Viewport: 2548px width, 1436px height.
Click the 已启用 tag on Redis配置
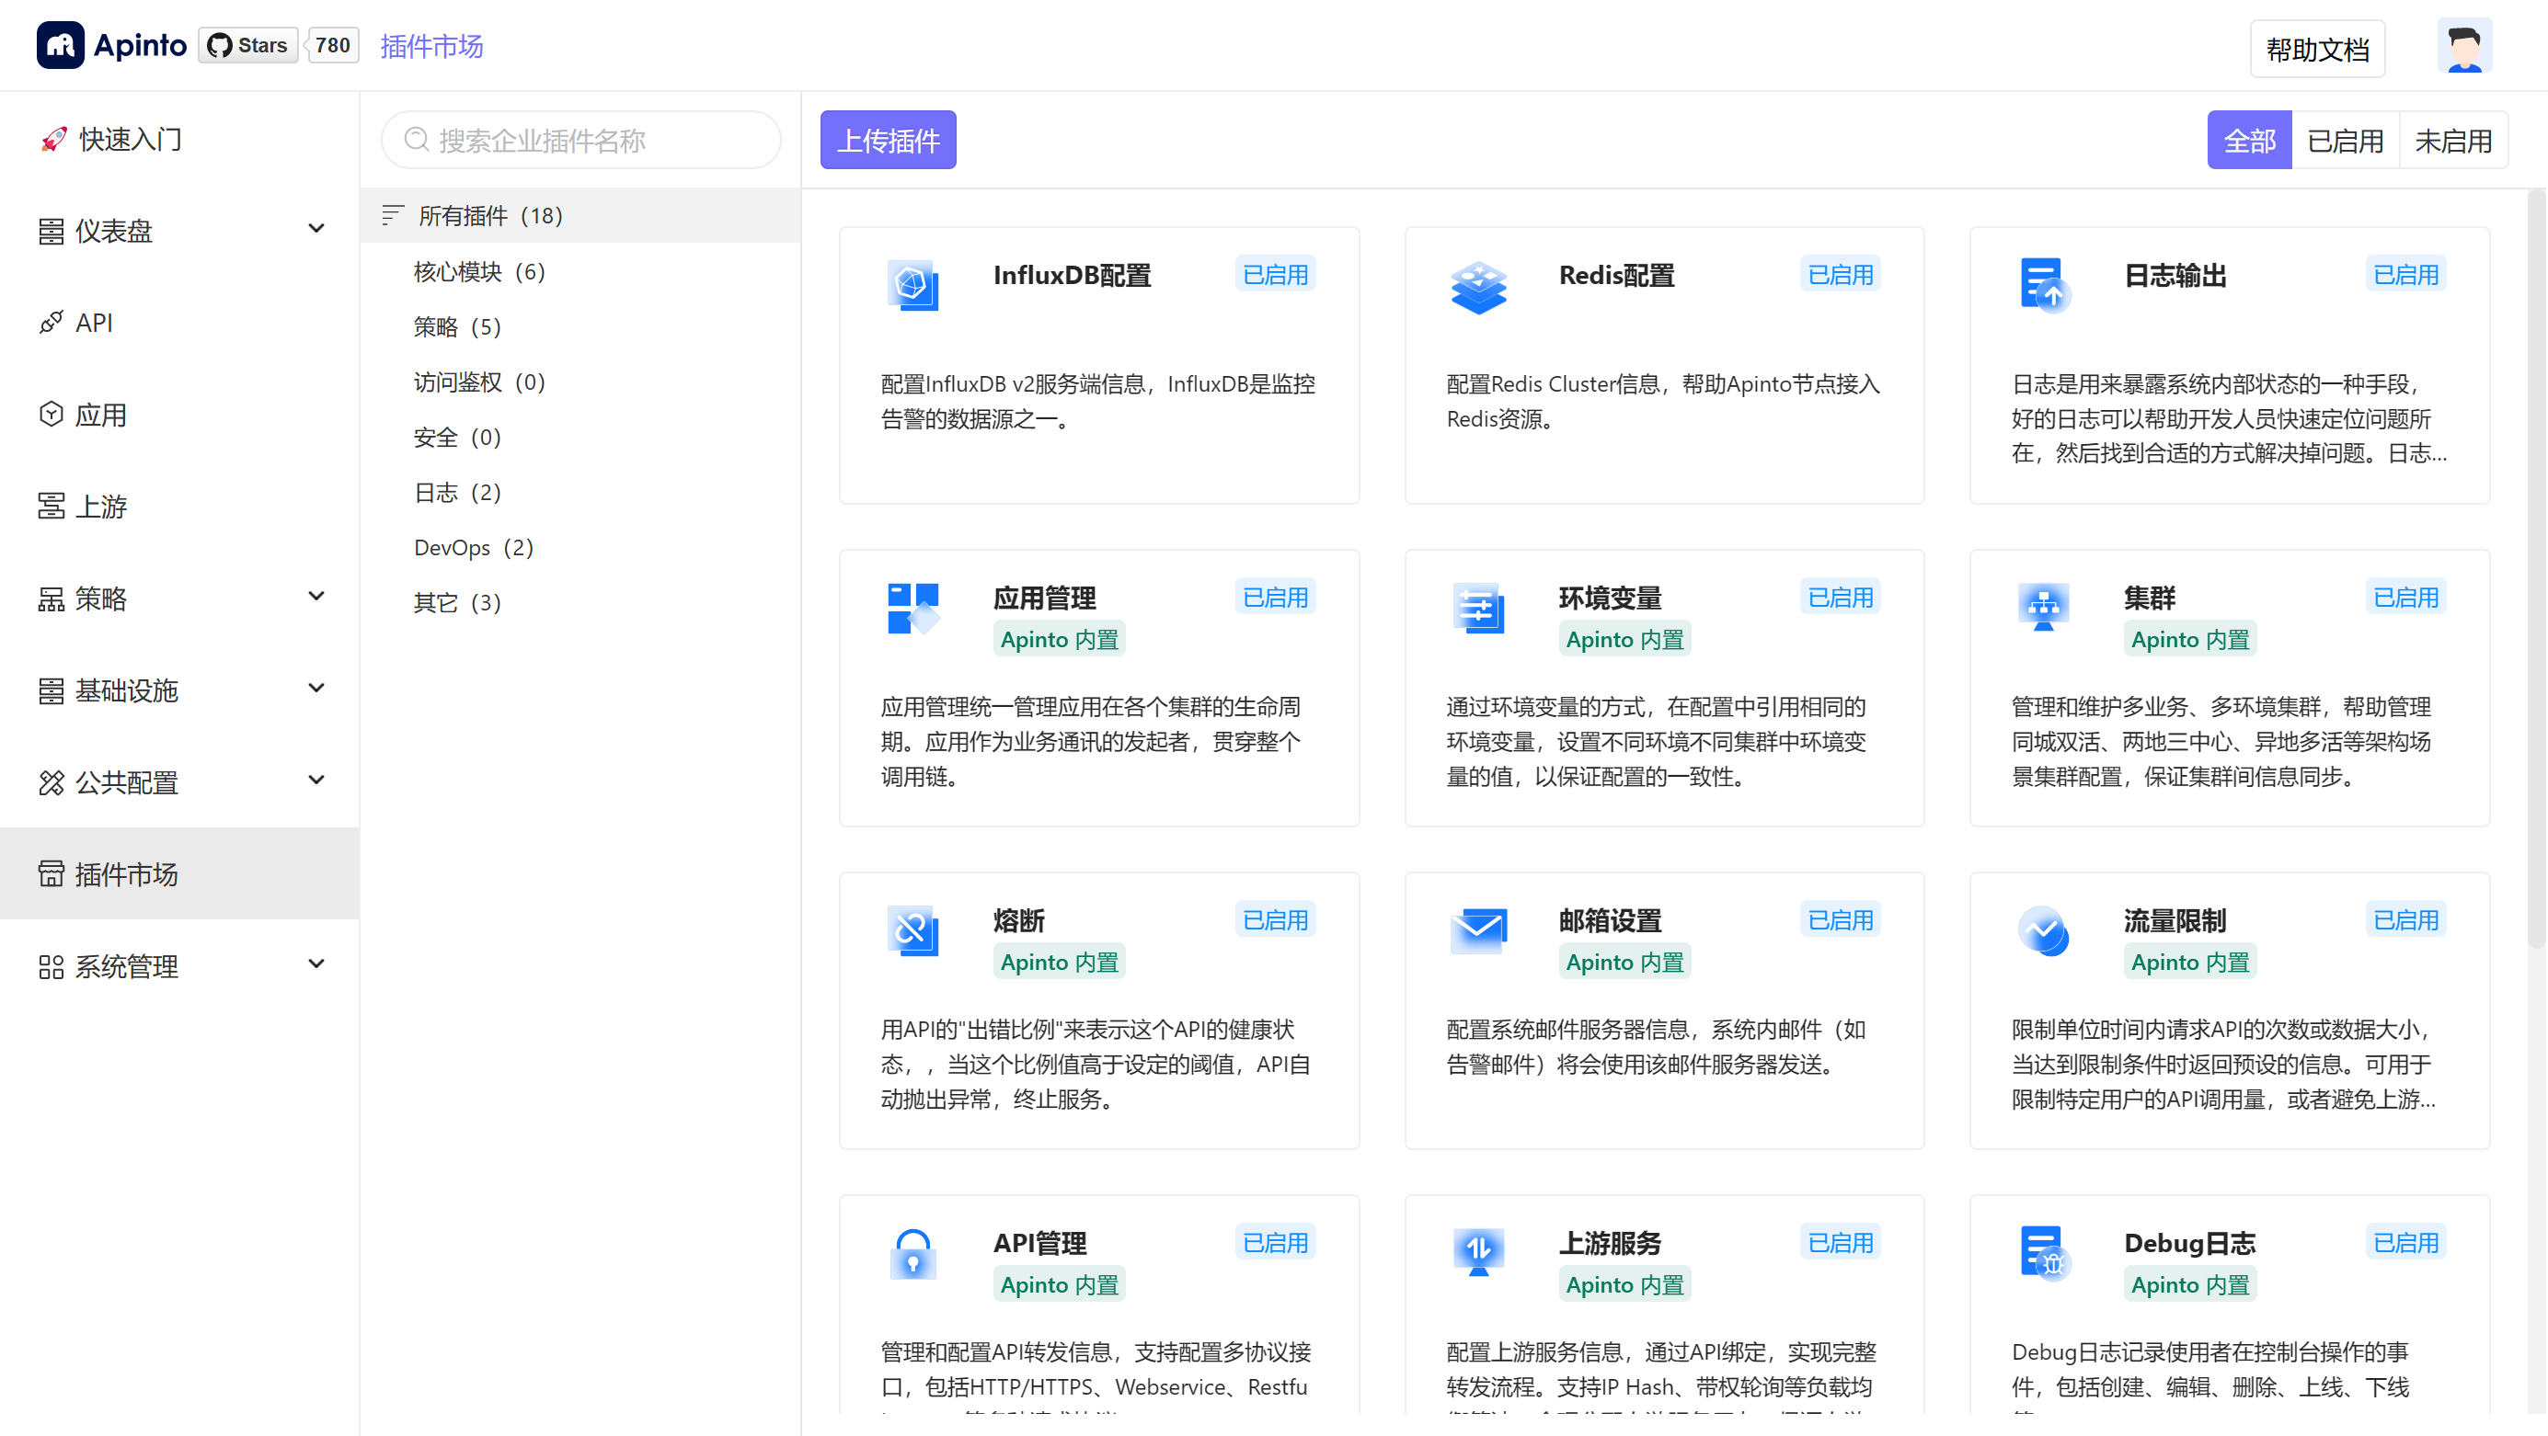1840,274
